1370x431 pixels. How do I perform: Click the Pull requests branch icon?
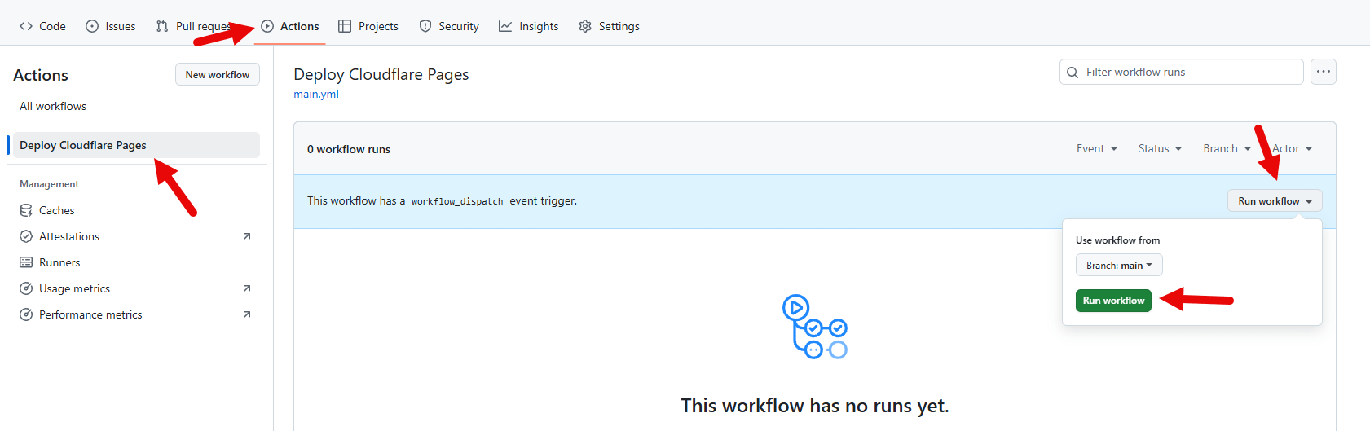coord(162,26)
